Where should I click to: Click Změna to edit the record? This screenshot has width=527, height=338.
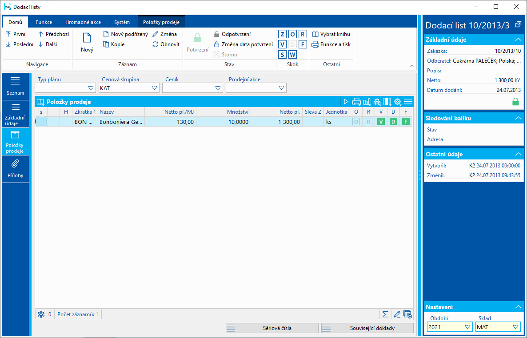pos(164,34)
